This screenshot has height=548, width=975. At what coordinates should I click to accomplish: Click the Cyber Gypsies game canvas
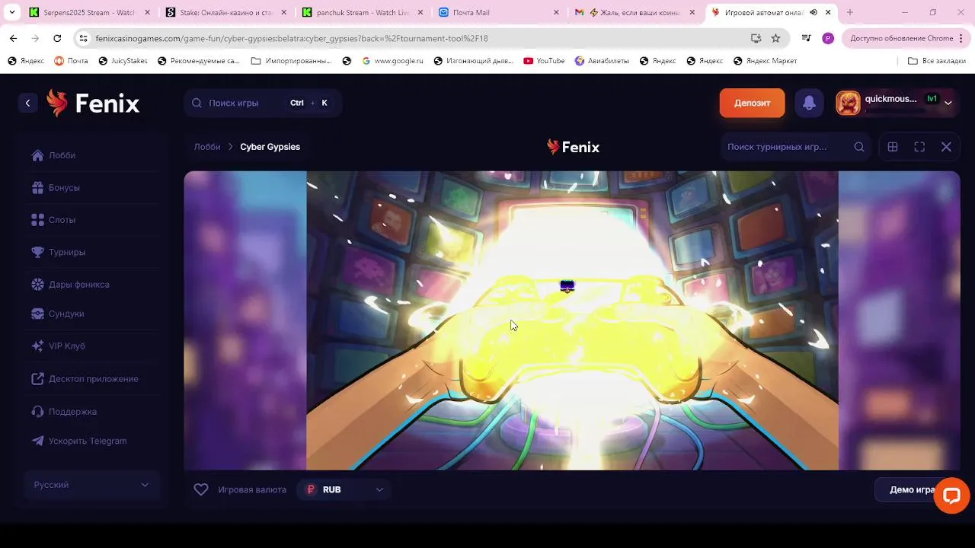[572, 320]
